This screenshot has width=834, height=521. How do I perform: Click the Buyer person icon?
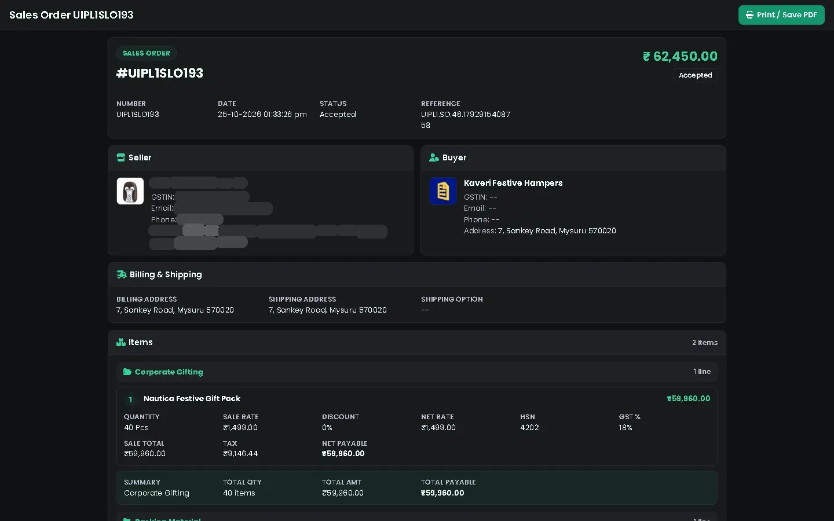[x=434, y=157]
